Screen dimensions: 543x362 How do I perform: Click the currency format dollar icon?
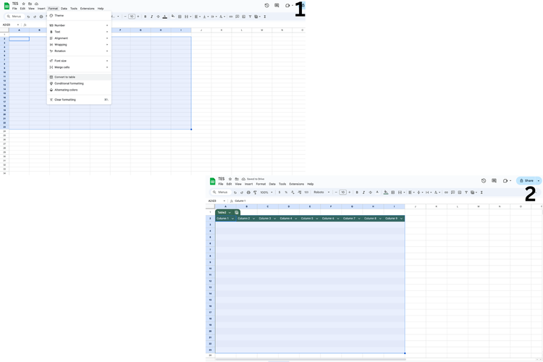click(x=279, y=193)
